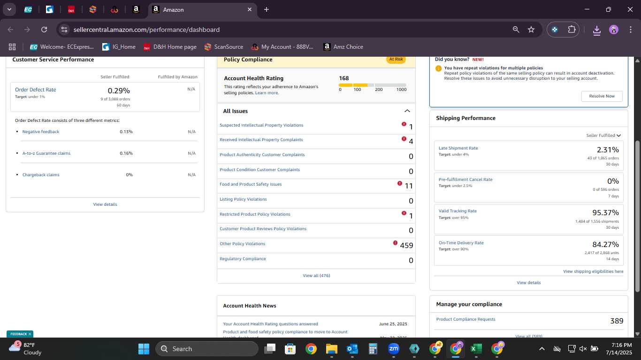
Task: Switch to the D&H pinned tab
Action: coord(71,9)
